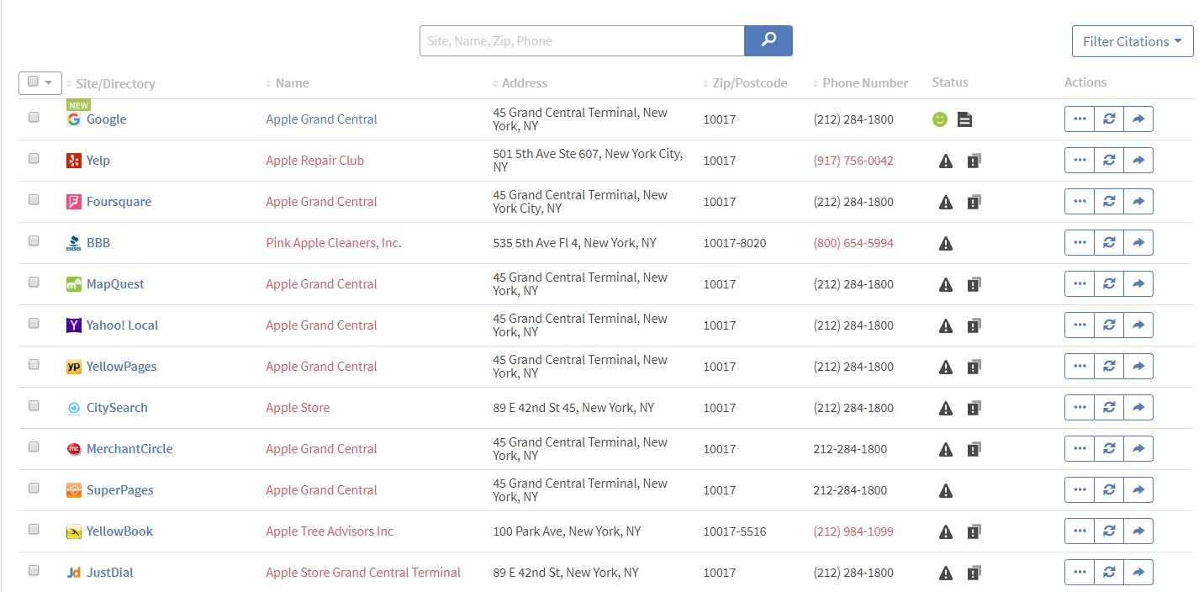Image resolution: width=1204 pixels, height=592 pixels.
Task: Open more actions menu for JustDial row
Action: pyautogui.click(x=1080, y=573)
